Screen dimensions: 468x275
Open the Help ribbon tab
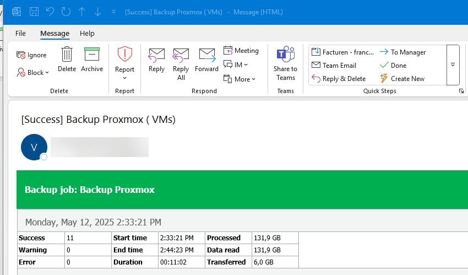tap(87, 34)
